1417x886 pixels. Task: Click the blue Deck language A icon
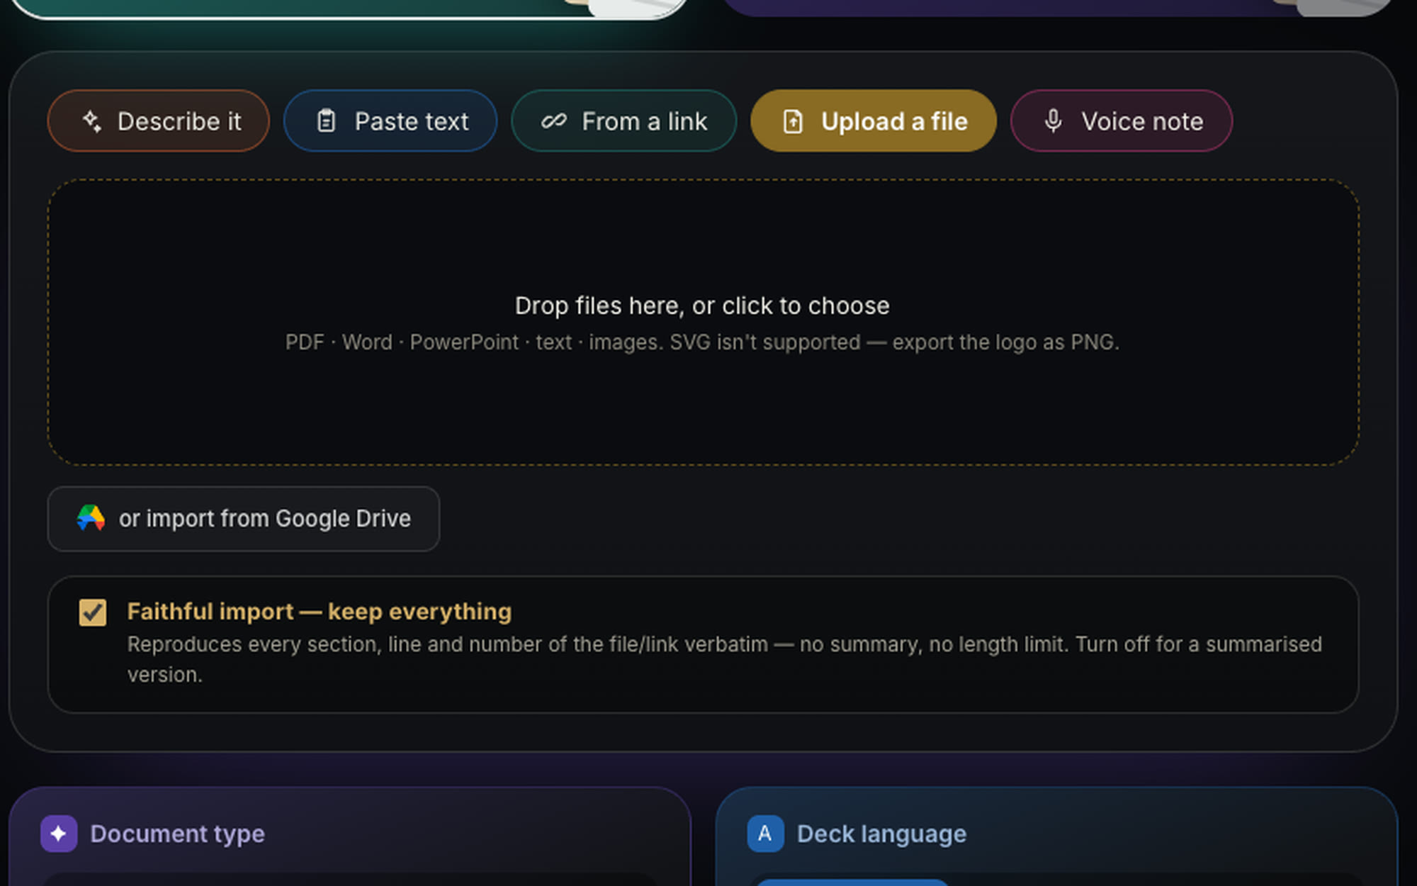click(765, 834)
